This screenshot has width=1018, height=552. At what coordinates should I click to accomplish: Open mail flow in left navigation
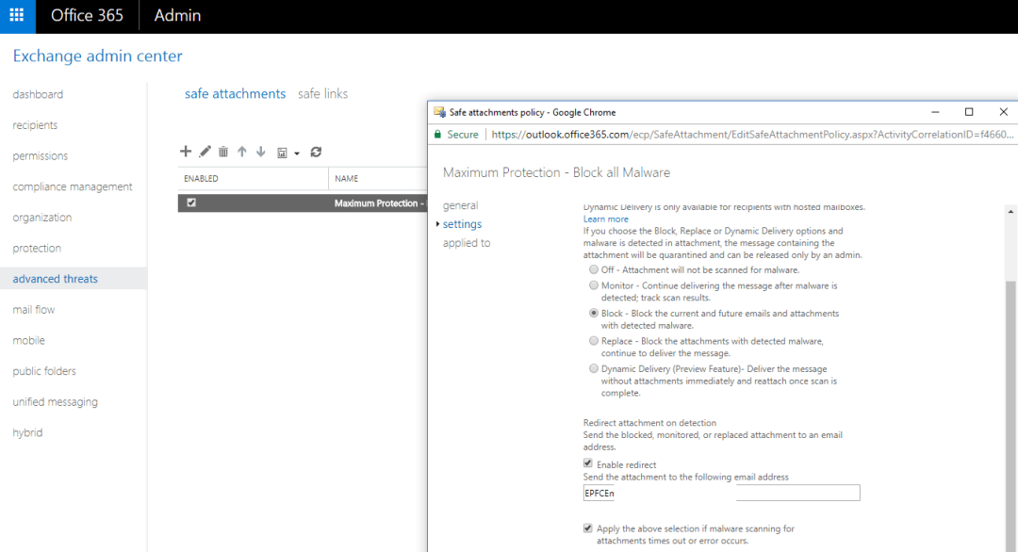coord(34,309)
